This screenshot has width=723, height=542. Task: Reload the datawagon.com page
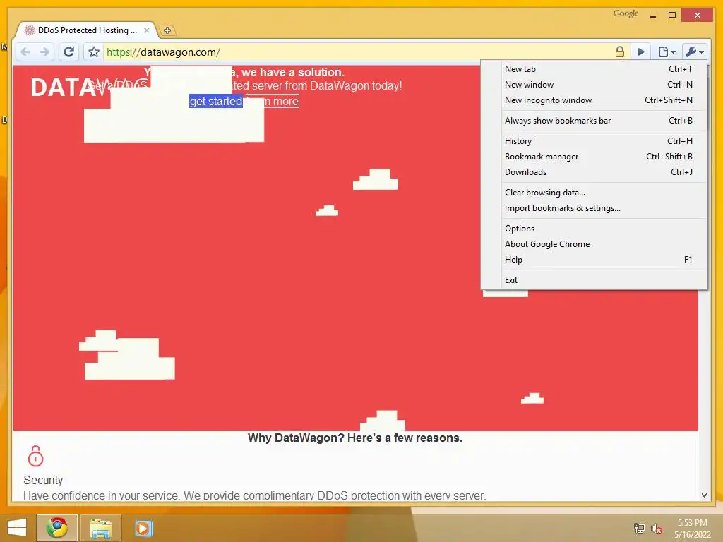click(68, 52)
